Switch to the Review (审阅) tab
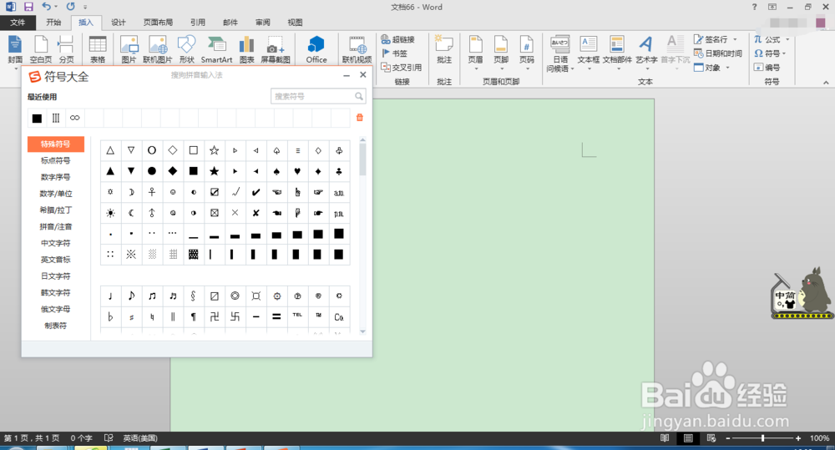Viewport: 835px width, 450px height. (262, 23)
